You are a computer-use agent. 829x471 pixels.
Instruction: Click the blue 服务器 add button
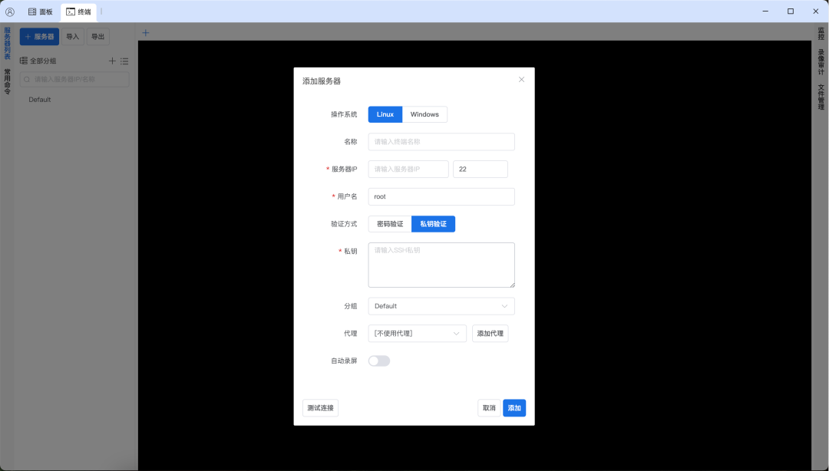[39, 36]
